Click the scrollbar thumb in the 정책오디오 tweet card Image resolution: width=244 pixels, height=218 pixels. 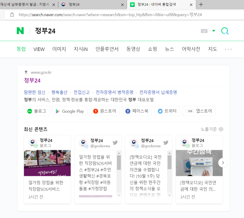pos(169,162)
